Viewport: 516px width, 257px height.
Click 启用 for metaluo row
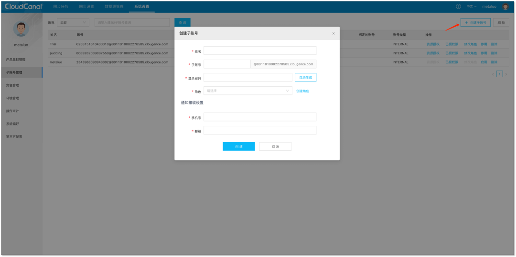click(x=484, y=62)
